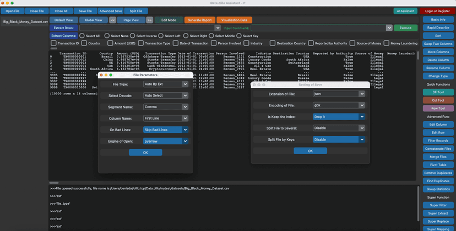Check the Industry column checkbox
The height and width of the screenshot is (231, 456).
pos(246,43)
